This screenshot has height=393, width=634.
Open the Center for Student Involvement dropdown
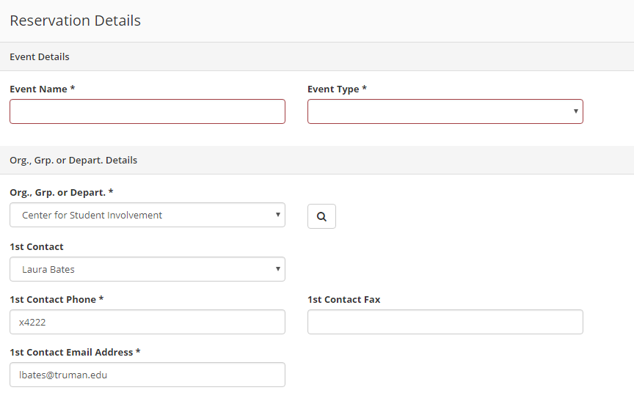pyautogui.click(x=147, y=215)
